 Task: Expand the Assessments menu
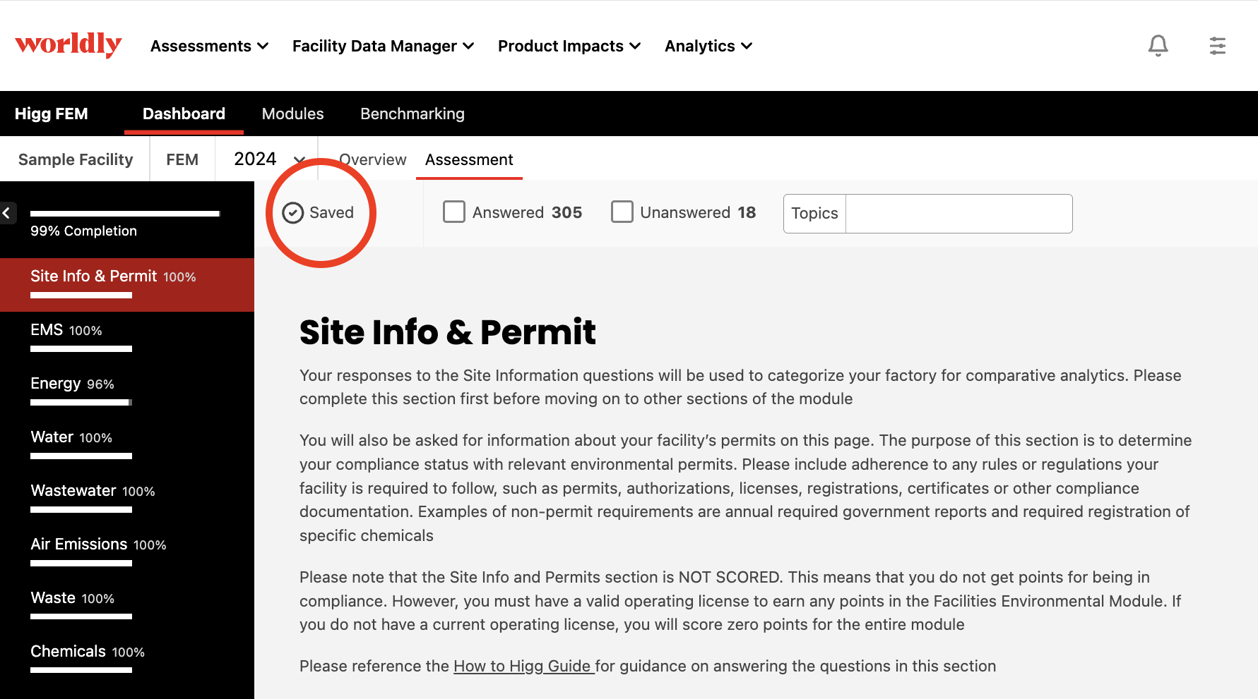209,46
